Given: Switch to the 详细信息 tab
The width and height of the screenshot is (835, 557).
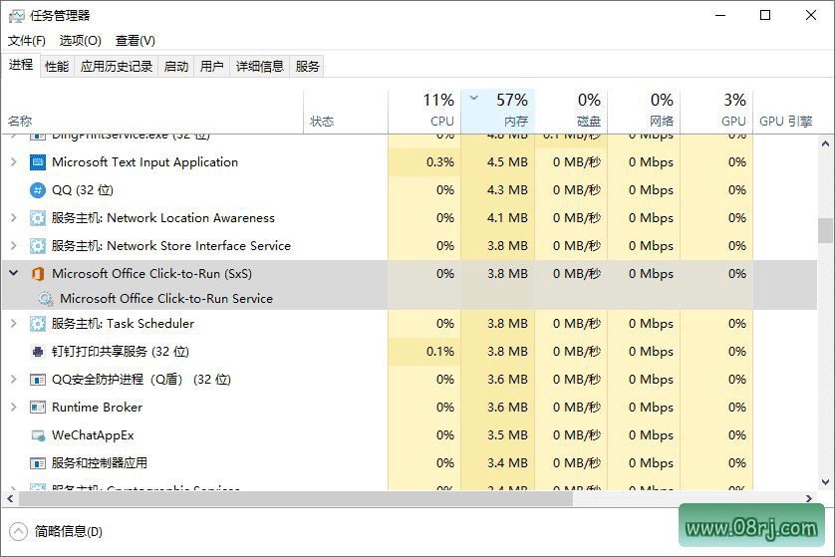Looking at the screenshot, I should tap(259, 66).
